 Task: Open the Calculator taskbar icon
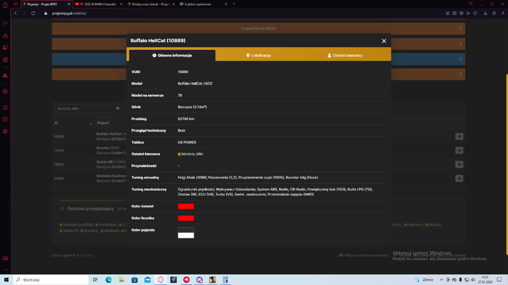[x=225, y=280]
